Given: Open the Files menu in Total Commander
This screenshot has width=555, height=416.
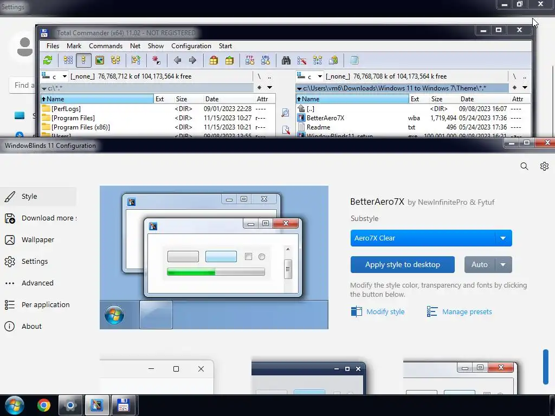Looking at the screenshot, I should (53, 46).
